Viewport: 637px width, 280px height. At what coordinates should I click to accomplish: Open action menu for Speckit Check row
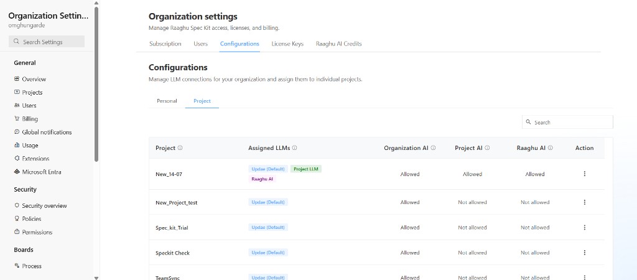[x=585, y=253]
